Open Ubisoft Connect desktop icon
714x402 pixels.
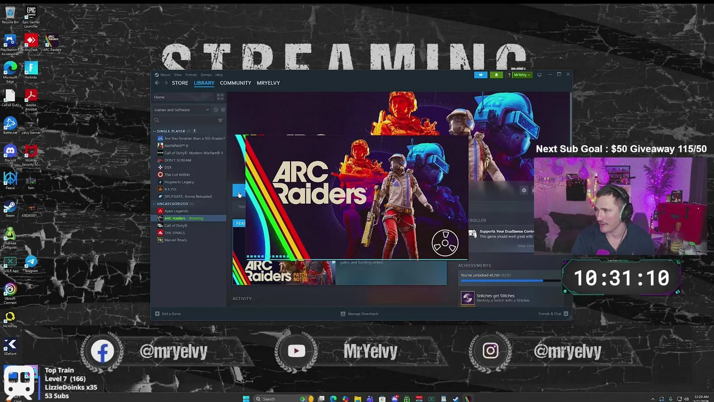point(10,294)
